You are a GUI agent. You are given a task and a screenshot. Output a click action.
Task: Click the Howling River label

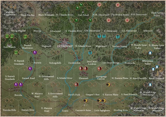[x=121, y=110]
